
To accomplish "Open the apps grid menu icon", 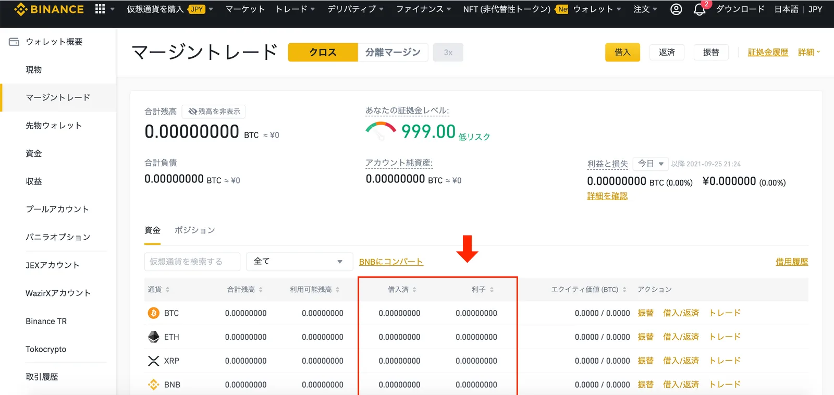I will pyautogui.click(x=100, y=9).
